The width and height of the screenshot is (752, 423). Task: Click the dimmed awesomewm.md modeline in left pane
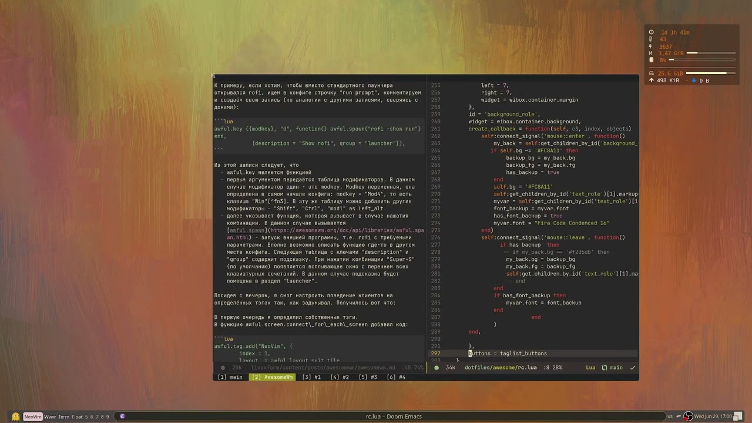(319, 368)
